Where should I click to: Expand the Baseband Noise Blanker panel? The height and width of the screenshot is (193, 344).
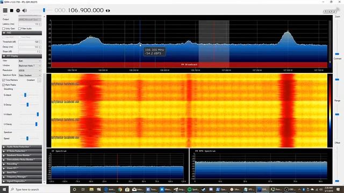(21, 155)
